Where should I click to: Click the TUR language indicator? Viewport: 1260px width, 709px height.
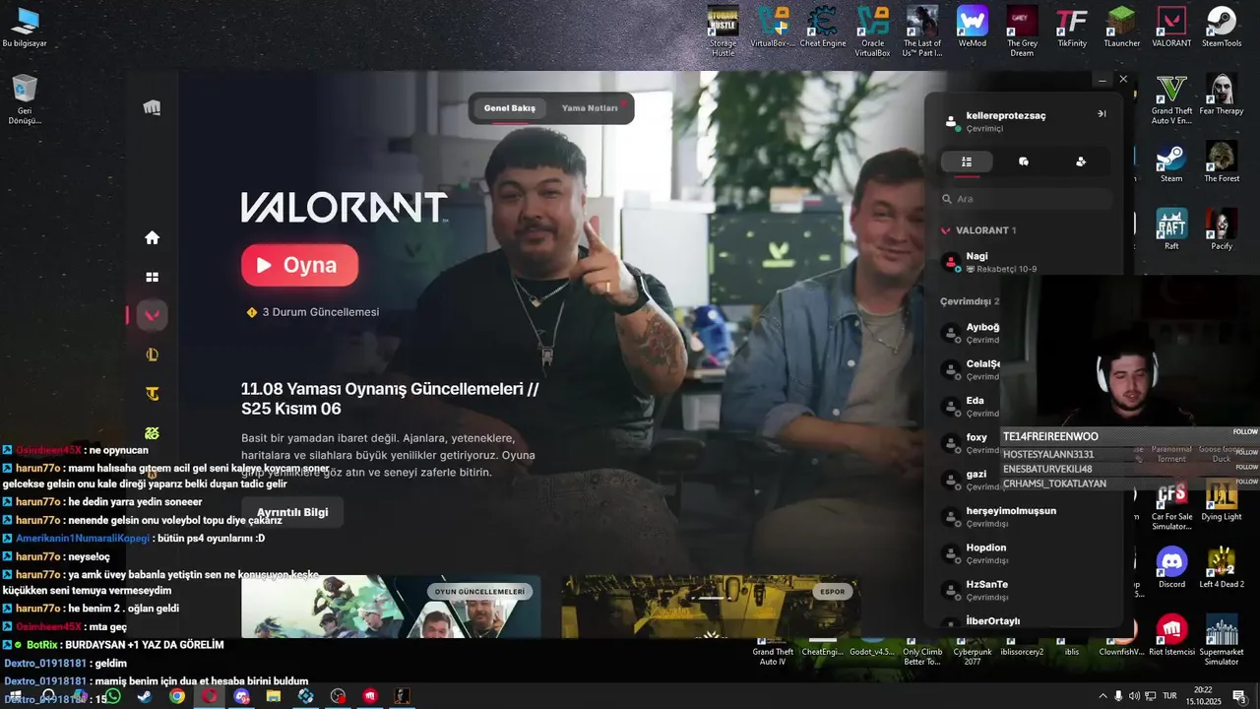pos(1170,696)
